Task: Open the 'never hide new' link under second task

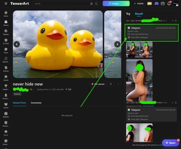Action: 148,106
